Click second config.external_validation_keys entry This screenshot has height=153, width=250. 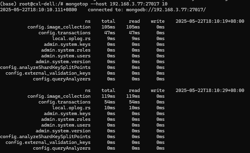(x=48, y=142)
